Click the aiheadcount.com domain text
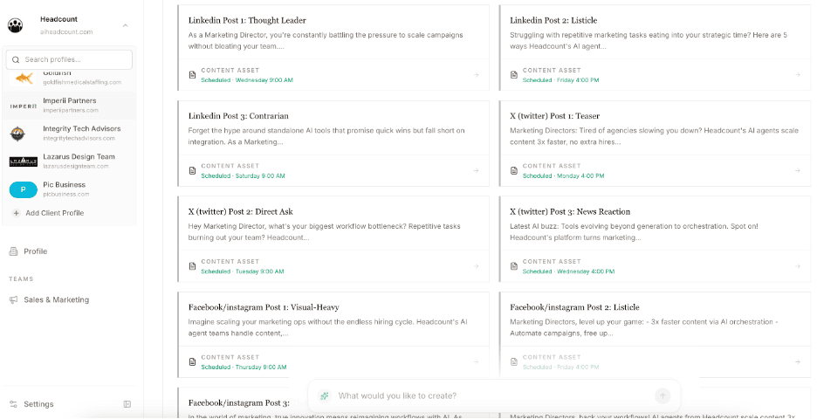The image size is (817, 419). 66,31
